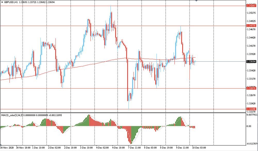The image size is (258, 151).
Task: Select the 1.35387 red level price tag
Action: [x=251, y=6]
